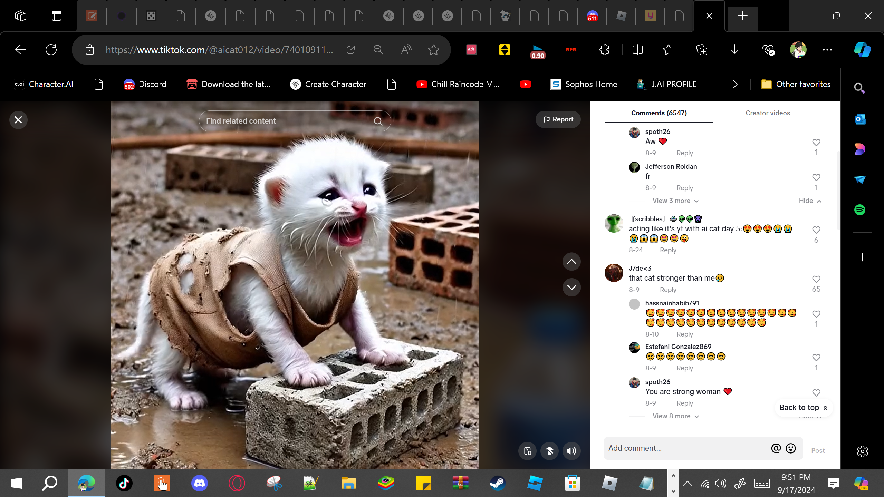This screenshot has height=497, width=884.
Task: Select the Comments (6547) tab
Action: click(x=659, y=113)
